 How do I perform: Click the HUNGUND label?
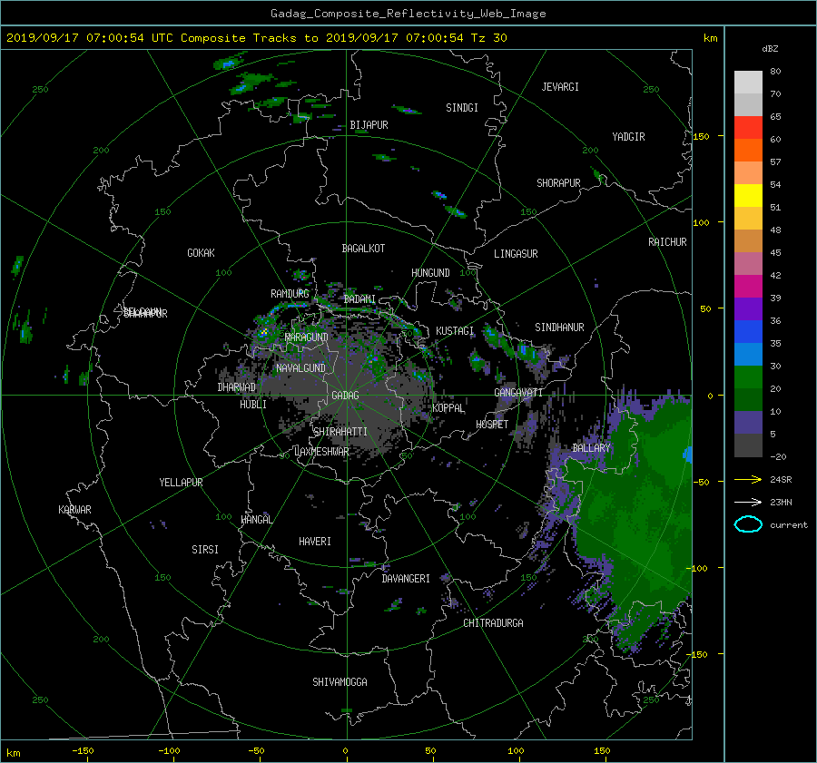pyautogui.click(x=430, y=273)
